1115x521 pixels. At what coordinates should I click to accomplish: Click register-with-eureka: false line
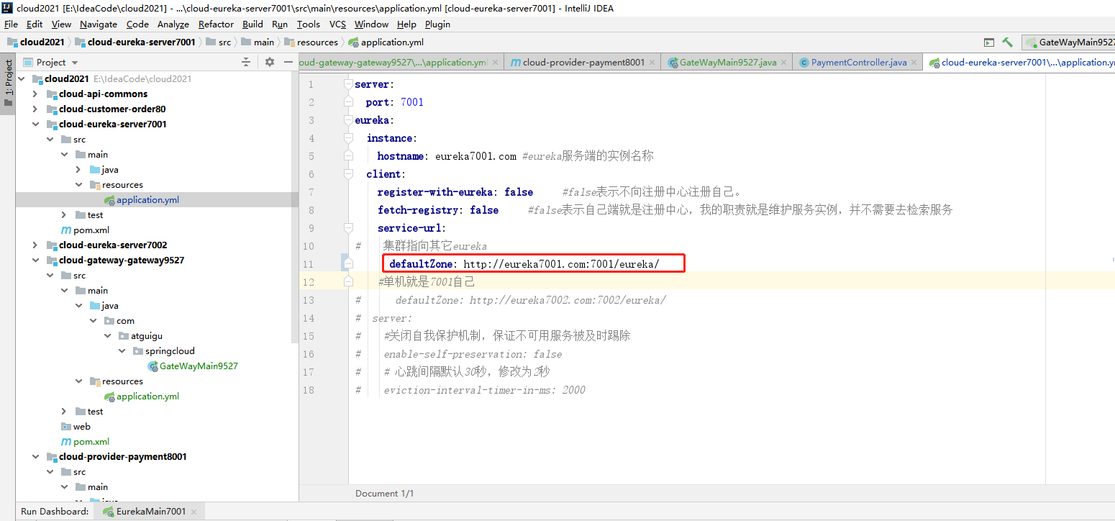pyautogui.click(x=455, y=192)
